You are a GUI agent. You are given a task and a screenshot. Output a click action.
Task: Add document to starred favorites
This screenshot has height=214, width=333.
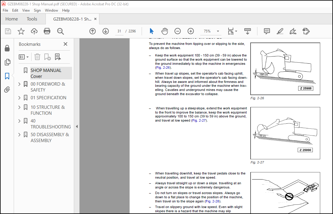click(x=21, y=31)
